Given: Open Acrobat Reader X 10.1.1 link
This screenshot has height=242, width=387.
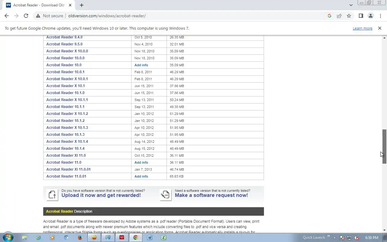Looking at the screenshot, I should click(67, 100).
